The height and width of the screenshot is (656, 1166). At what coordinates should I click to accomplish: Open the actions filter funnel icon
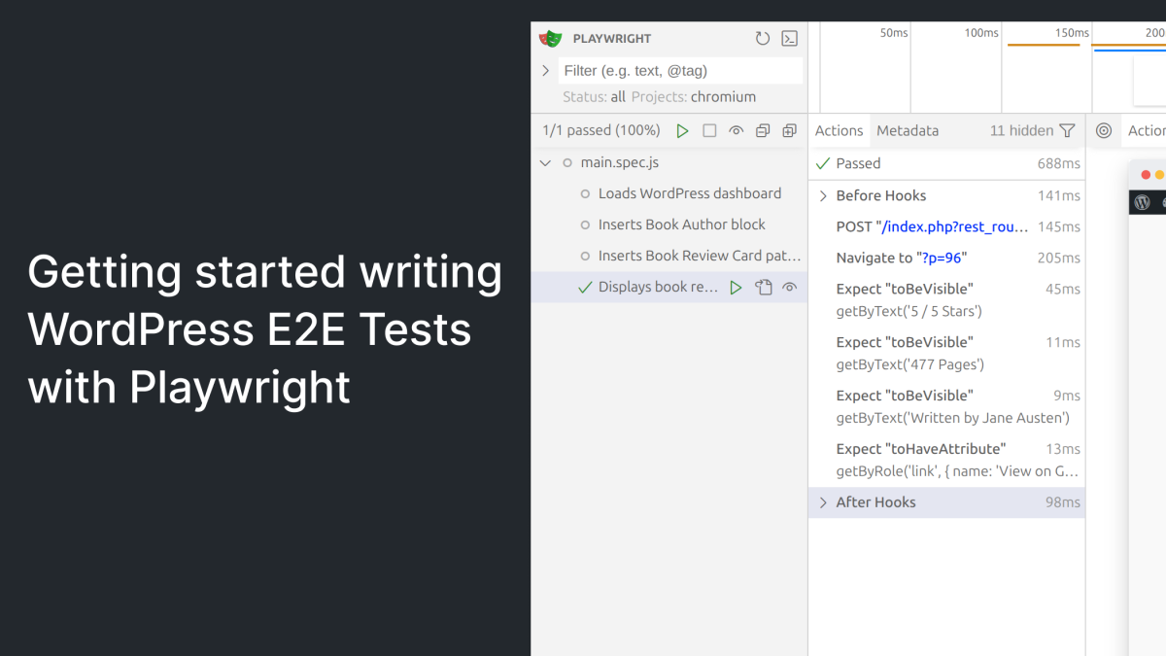point(1067,130)
